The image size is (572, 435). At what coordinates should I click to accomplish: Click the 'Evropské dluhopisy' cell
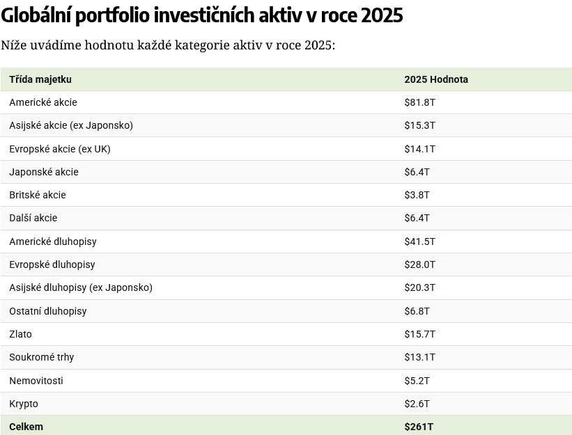pyautogui.click(x=52, y=264)
